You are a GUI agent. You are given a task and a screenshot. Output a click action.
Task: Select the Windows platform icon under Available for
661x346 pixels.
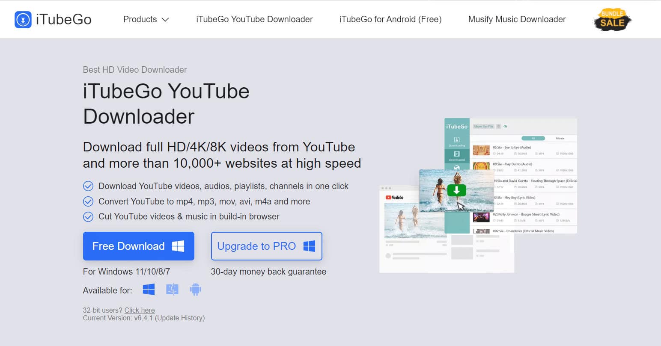[149, 290]
